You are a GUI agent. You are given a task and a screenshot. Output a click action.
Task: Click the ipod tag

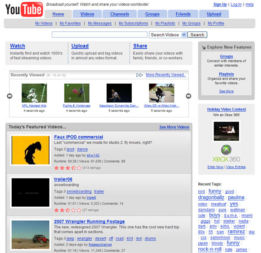tap(70, 149)
